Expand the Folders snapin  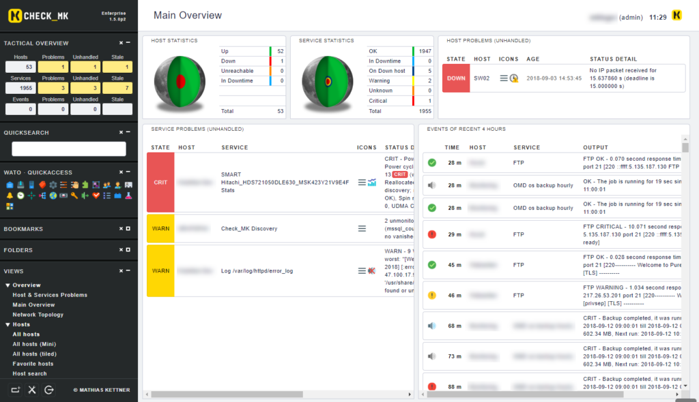pyautogui.click(x=128, y=250)
